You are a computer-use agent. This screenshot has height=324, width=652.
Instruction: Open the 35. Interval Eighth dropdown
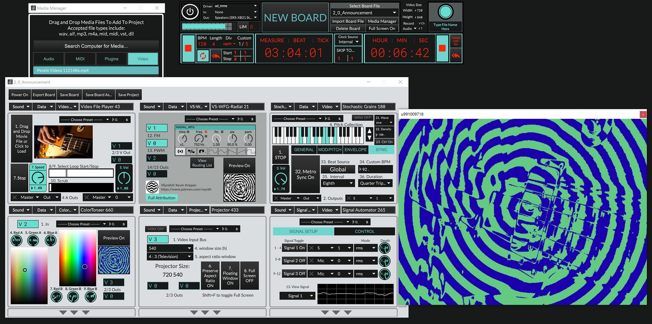click(338, 183)
